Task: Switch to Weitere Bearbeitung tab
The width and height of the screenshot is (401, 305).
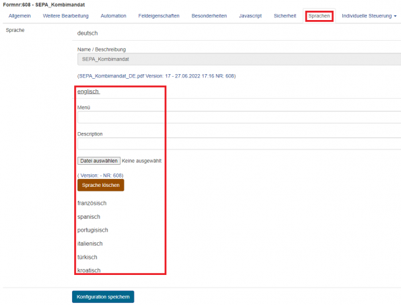Action: pos(65,16)
